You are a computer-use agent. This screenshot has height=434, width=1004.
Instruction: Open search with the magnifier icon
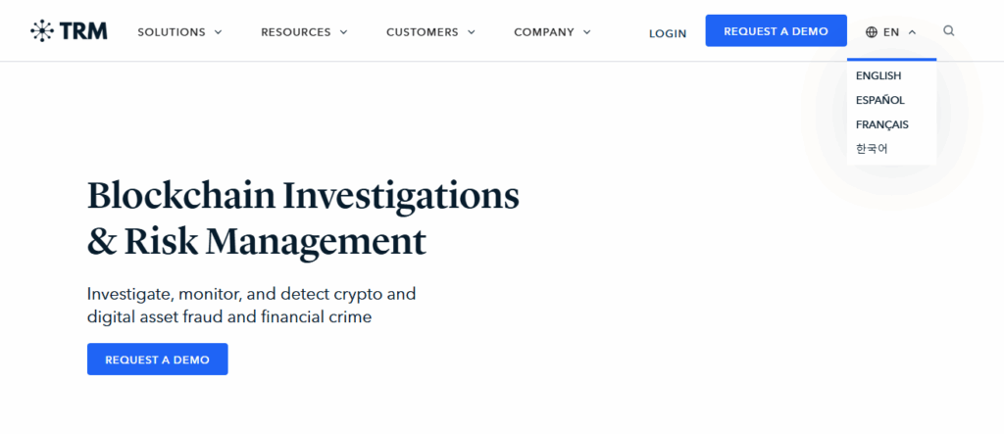tap(949, 30)
